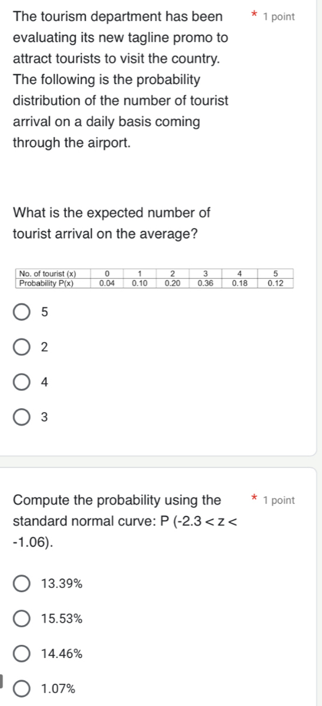Click the '1 point' label of tourism question
Image resolution: width=322 pixels, height=706 pixels.
tap(280, 17)
